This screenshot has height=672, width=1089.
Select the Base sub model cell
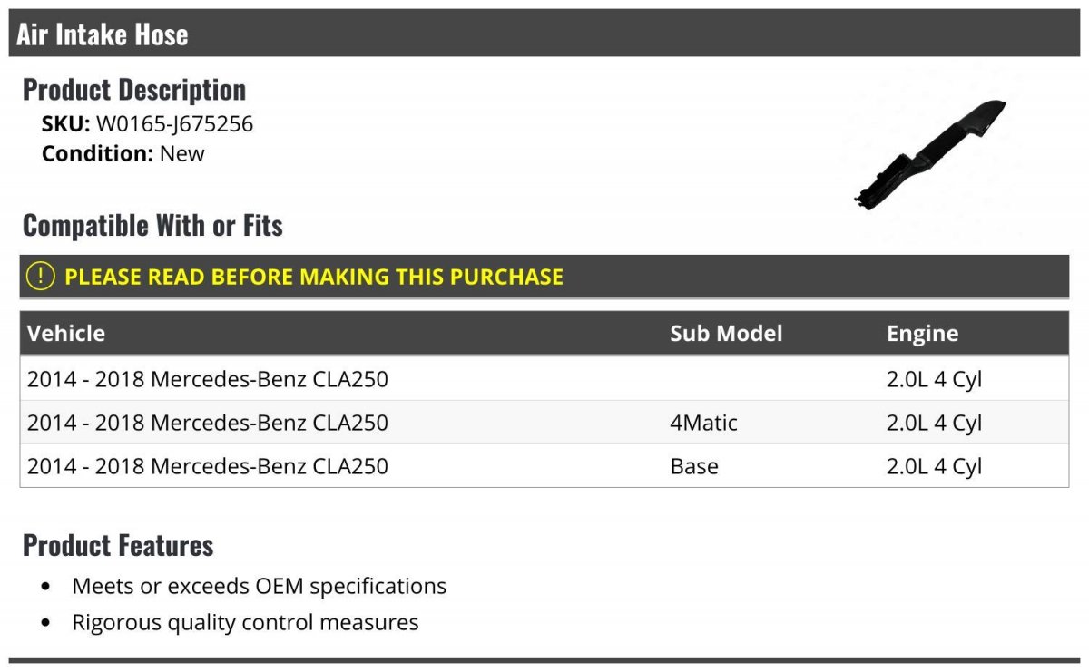pos(693,466)
